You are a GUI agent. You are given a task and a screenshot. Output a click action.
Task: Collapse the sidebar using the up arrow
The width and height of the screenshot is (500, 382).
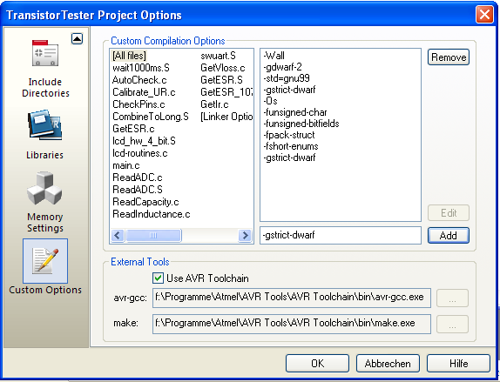tap(77, 39)
